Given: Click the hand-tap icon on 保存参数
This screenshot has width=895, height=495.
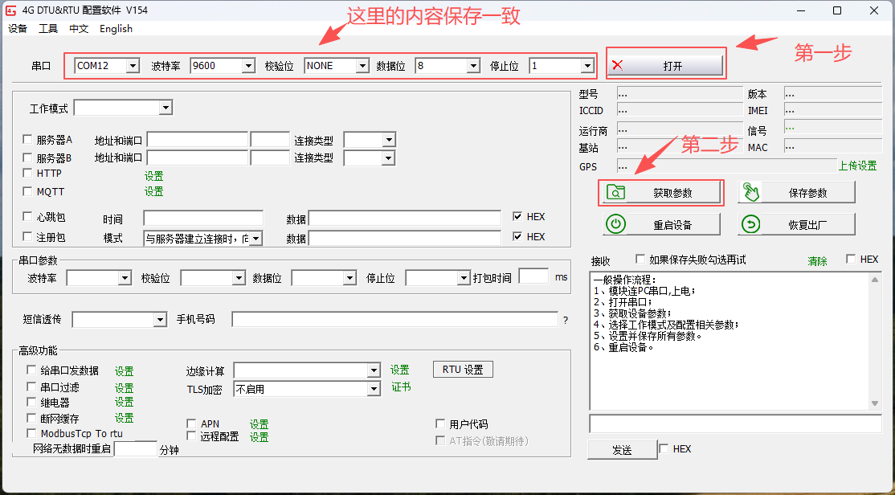Looking at the screenshot, I should (x=750, y=192).
